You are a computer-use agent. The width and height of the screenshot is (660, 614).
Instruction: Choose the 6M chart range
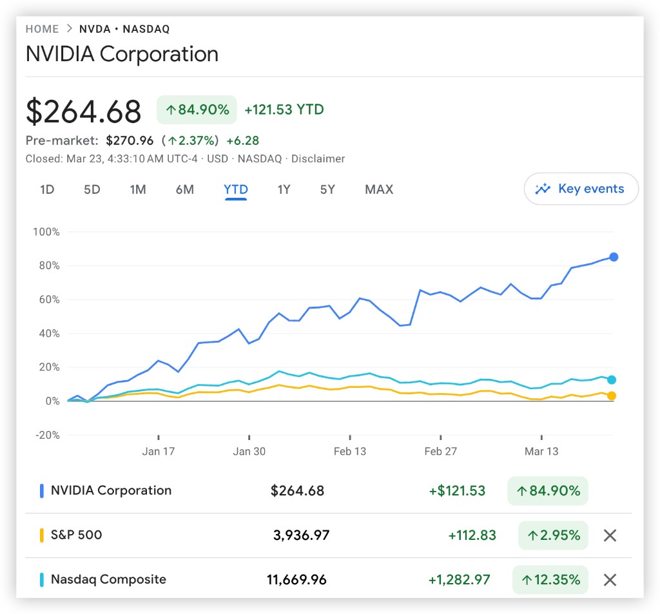point(185,189)
